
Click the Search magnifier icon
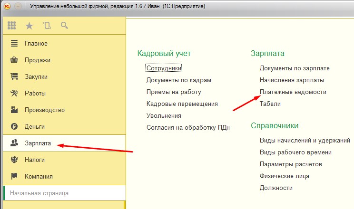(64, 25)
